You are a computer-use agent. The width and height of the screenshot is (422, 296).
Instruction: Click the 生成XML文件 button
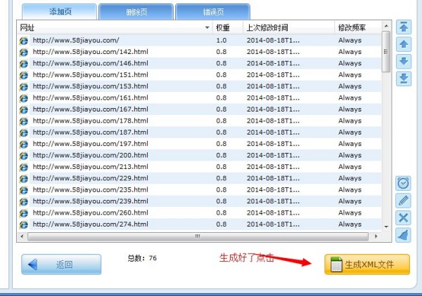(x=367, y=264)
